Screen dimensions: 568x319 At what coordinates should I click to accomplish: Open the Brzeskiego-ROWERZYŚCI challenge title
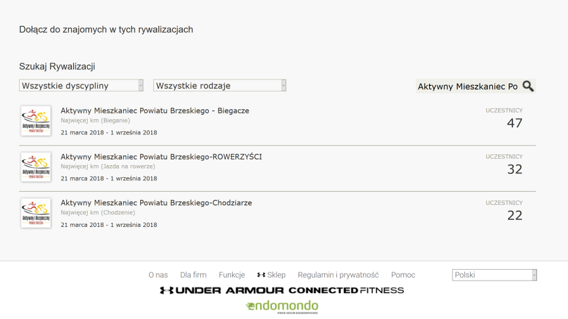161,157
